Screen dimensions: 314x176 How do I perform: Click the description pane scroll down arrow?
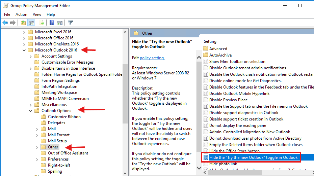[x=199, y=168]
